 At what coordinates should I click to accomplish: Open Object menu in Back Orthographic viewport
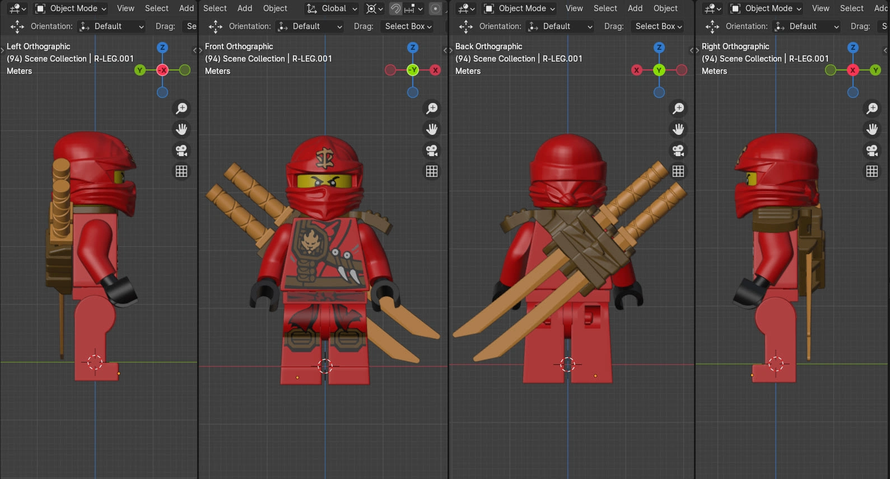coord(665,8)
